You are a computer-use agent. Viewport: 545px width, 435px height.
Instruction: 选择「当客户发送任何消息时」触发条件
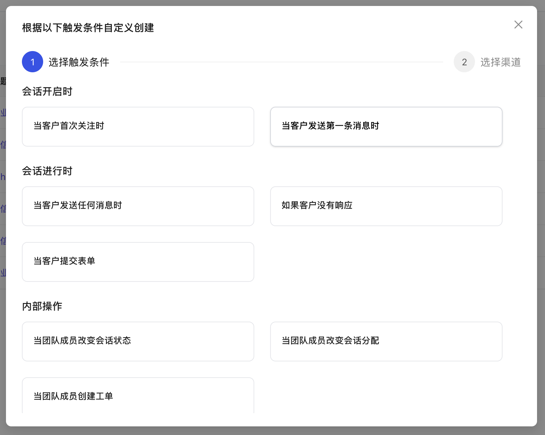click(138, 206)
